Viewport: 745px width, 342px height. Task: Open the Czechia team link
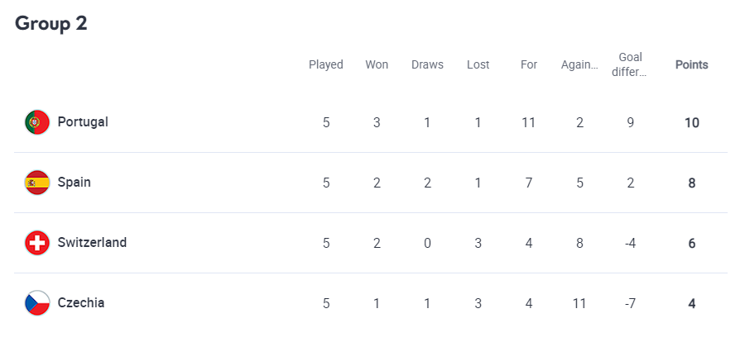(81, 303)
